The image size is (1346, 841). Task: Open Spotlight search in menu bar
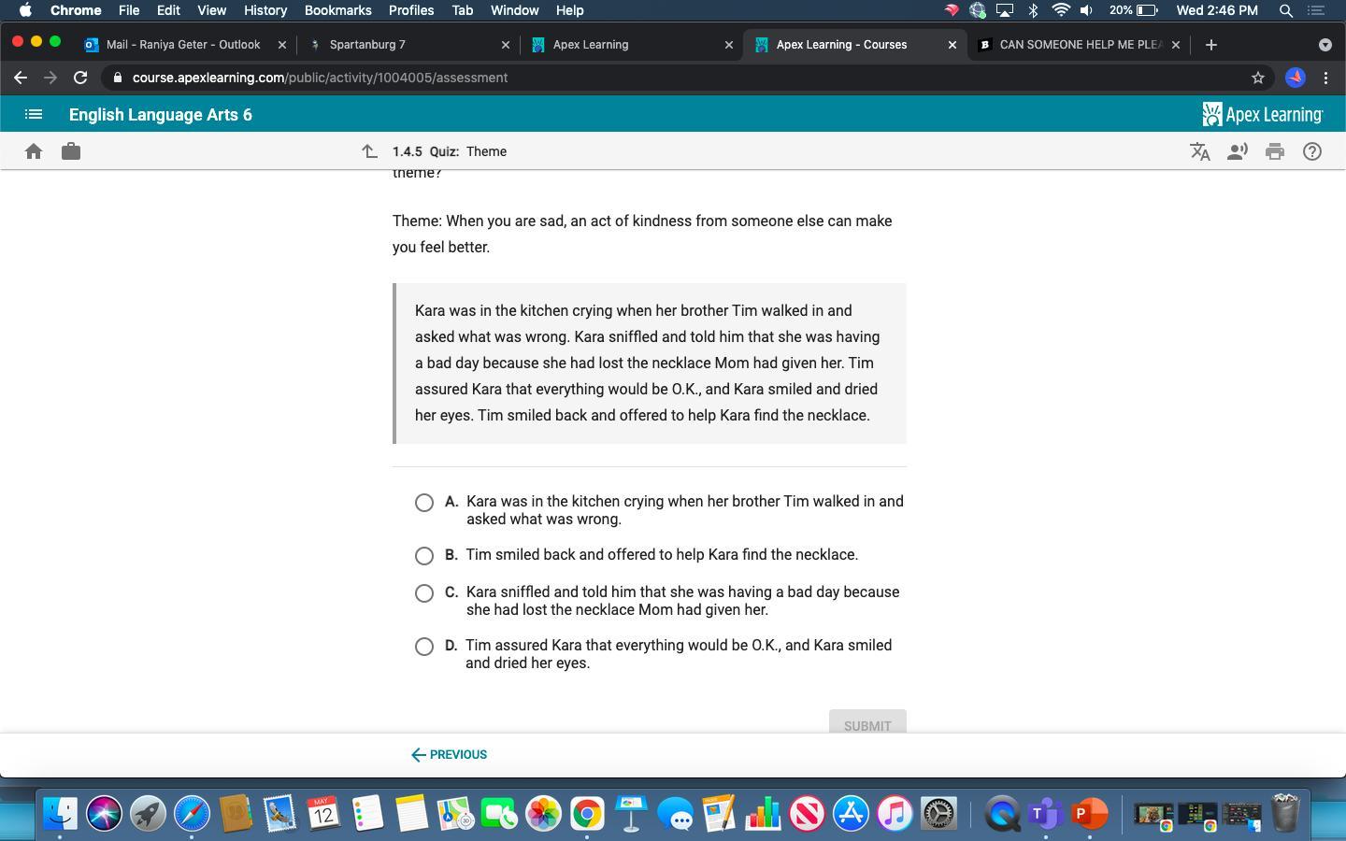click(x=1286, y=10)
